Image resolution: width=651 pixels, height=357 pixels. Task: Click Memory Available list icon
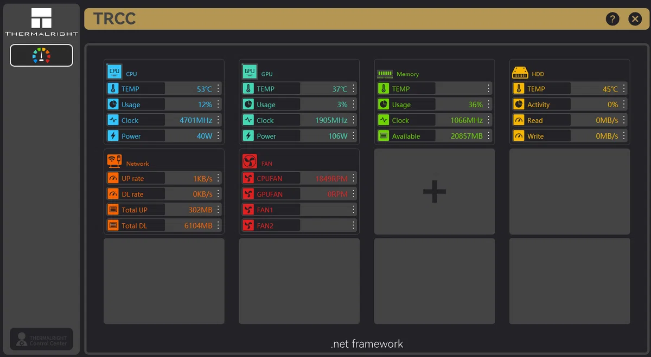click(x=384, y=135)
